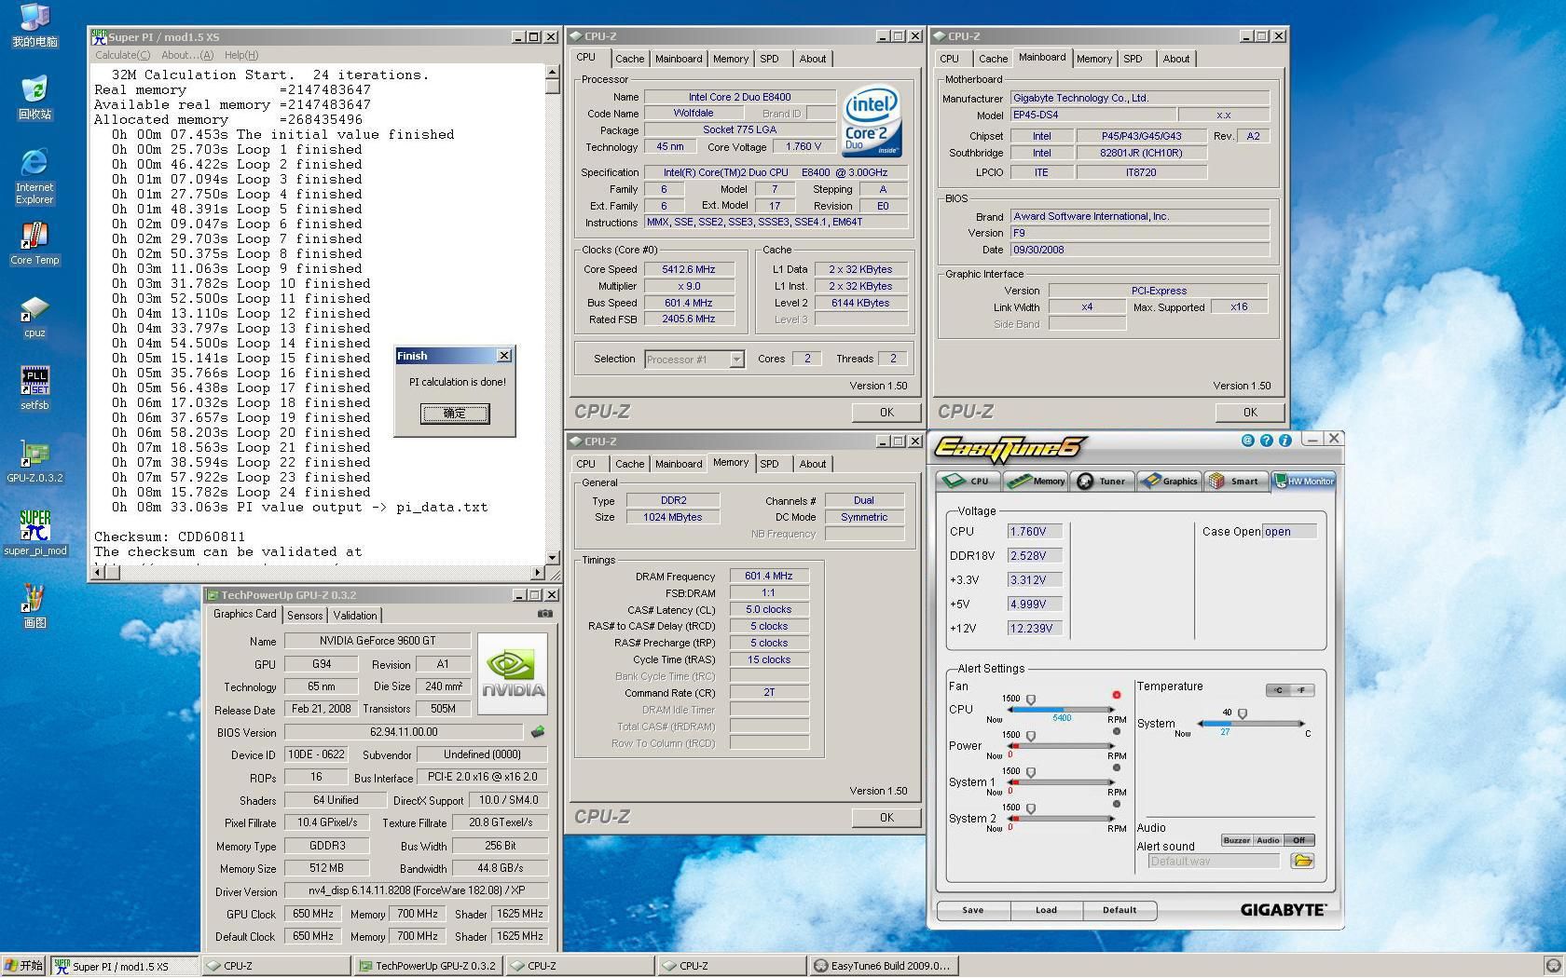
Task: Click OK in the Memory CPU-Z window
Action: 886,817
